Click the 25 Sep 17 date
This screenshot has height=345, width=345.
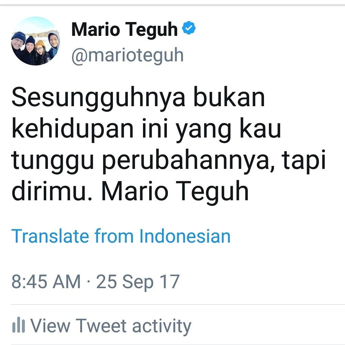point(138,282)
